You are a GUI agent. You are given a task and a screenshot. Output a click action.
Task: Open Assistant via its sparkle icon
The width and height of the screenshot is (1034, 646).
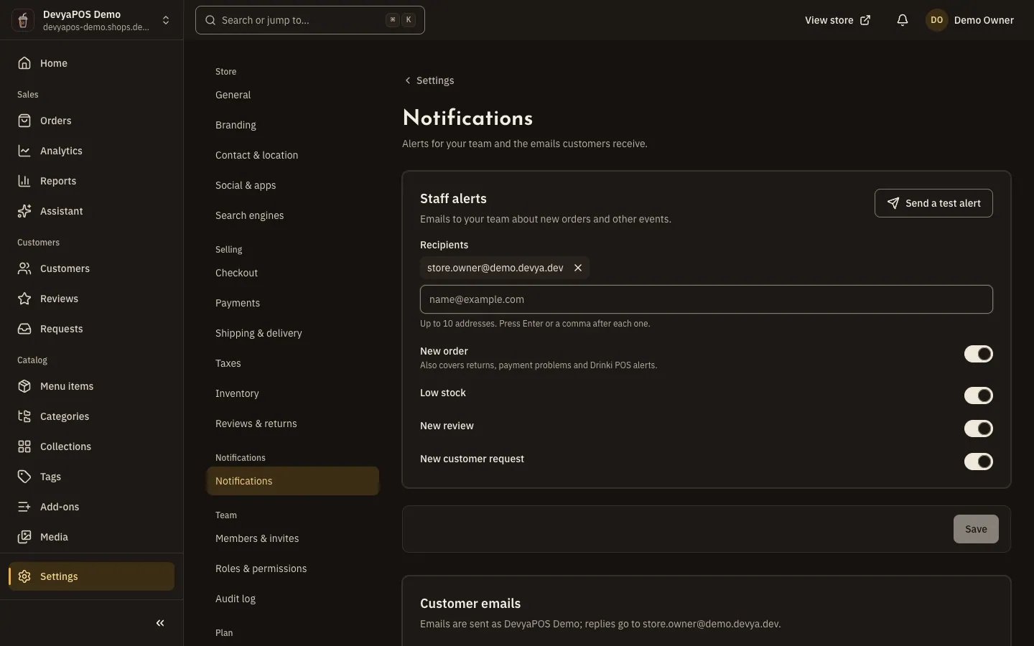[24, 211]
